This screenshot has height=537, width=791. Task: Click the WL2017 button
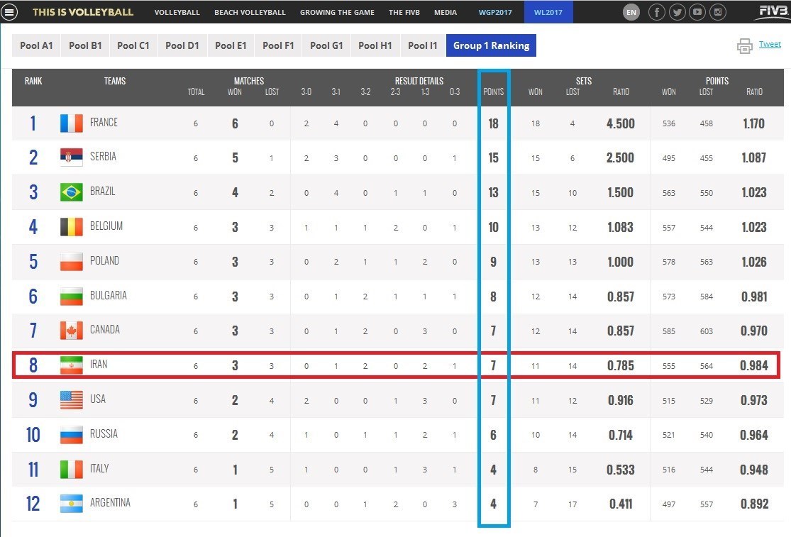548,12
